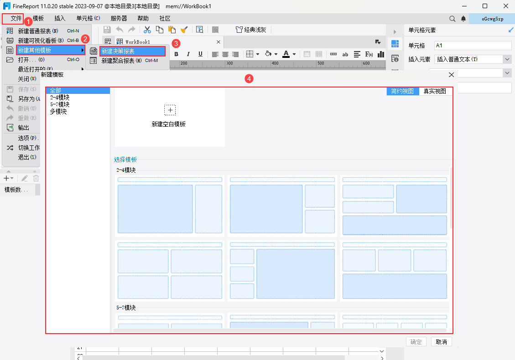Viewport: 515px width, 360px height.
Task: Click the copy icon
Action: [x=160, y=30]
